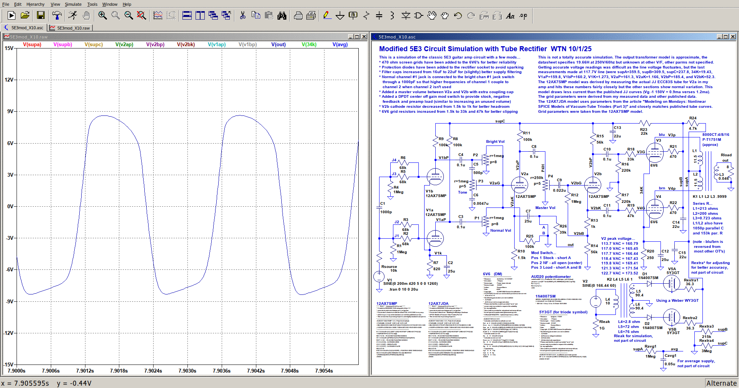Select the diode component tool
Viewport: 739px width, 388px height.
406,15
